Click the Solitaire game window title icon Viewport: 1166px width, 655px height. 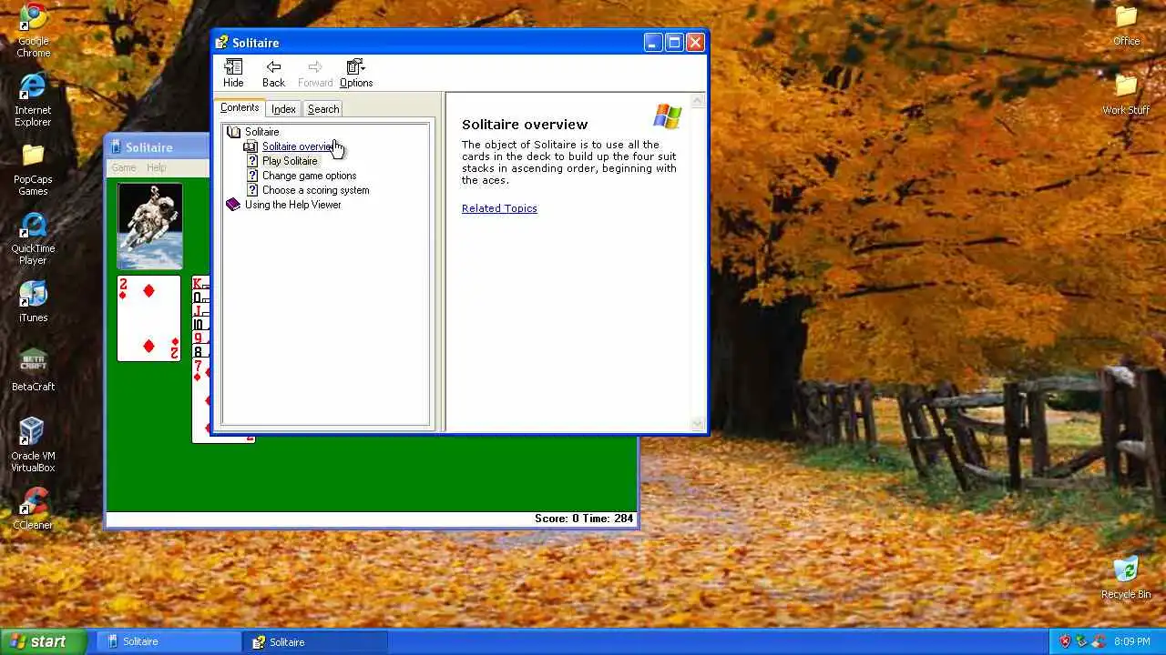[115, 147]
